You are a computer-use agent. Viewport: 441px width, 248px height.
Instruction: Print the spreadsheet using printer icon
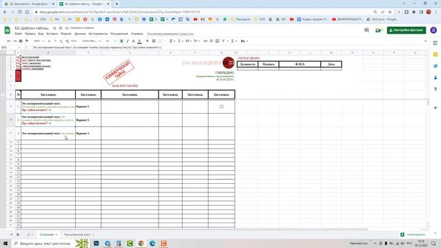point(21,41)
